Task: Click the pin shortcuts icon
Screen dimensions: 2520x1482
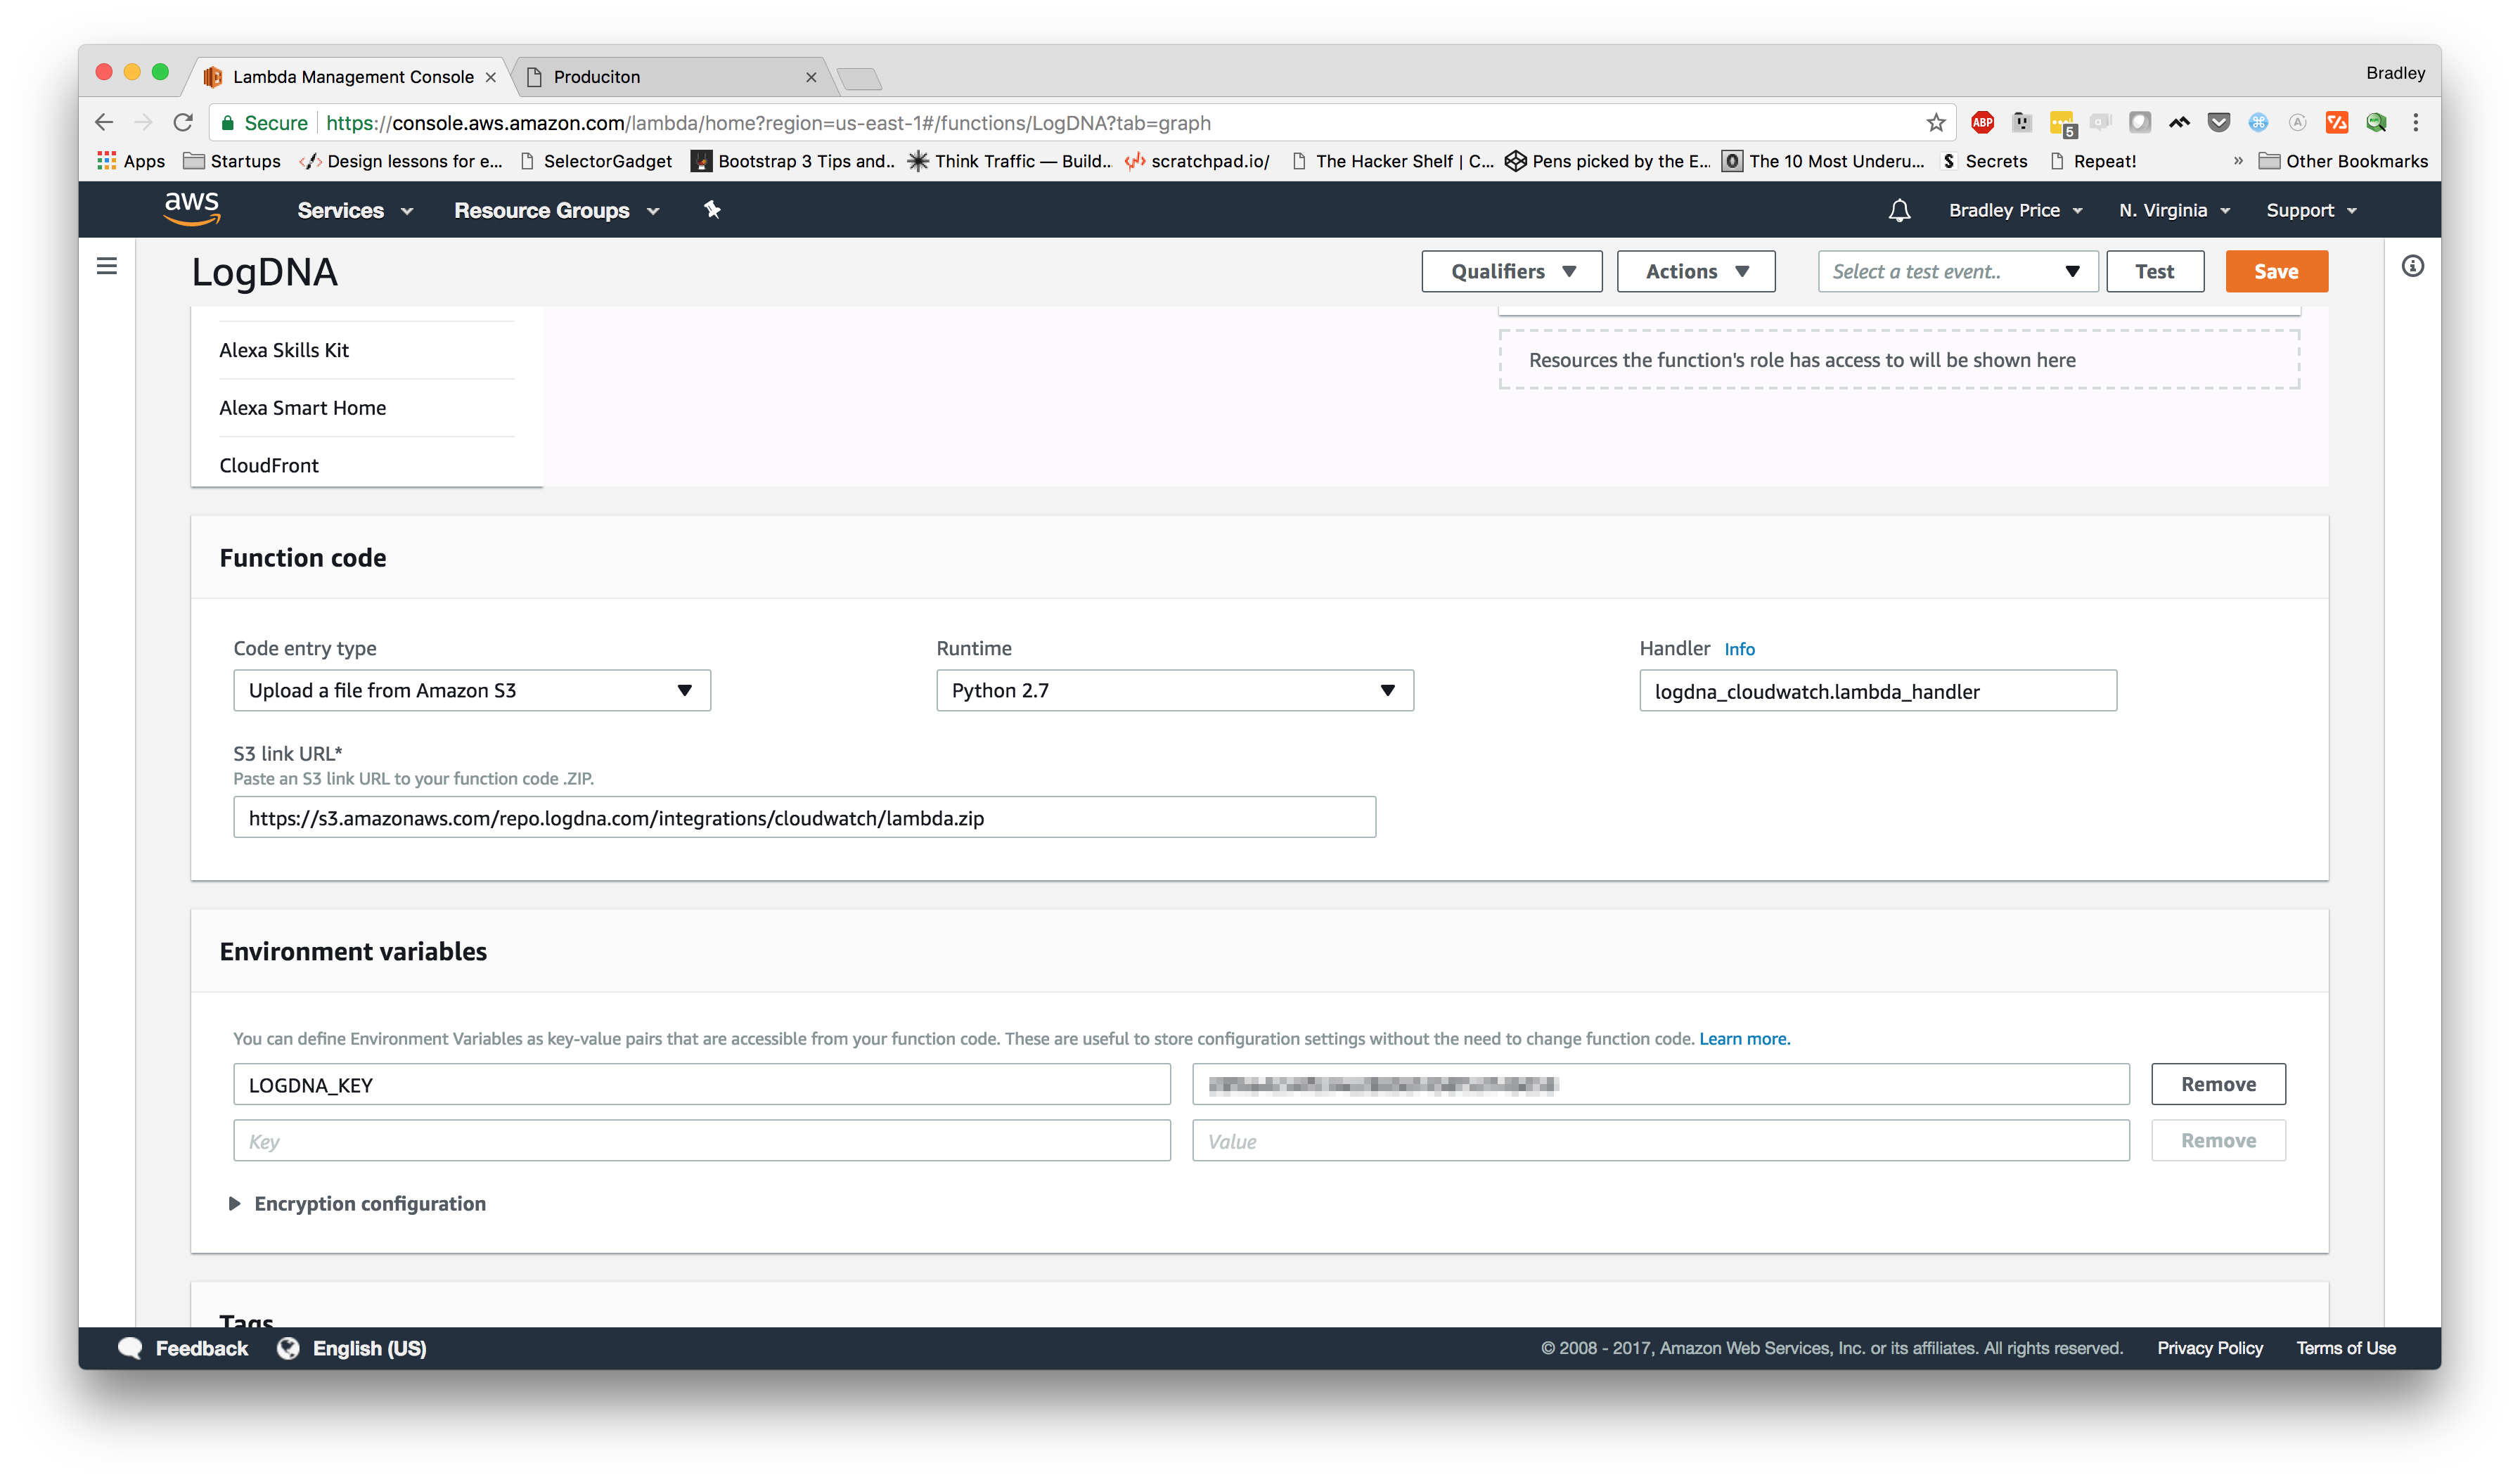Action: coord(712,210)
